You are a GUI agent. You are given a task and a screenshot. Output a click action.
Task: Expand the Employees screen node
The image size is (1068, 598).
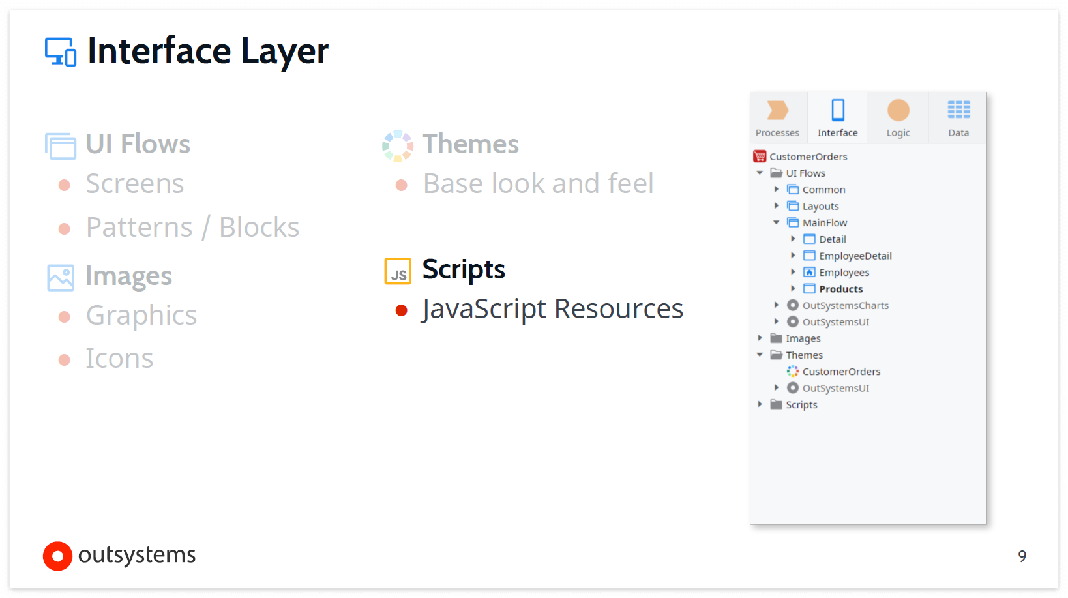click(793, 272)
